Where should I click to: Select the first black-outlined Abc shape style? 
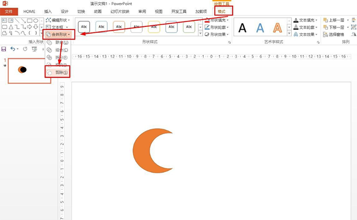[x=84, y=26]
